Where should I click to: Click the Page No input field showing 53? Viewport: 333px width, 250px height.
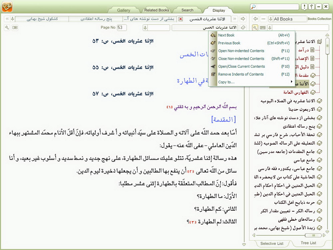click(x=122, y=27)
